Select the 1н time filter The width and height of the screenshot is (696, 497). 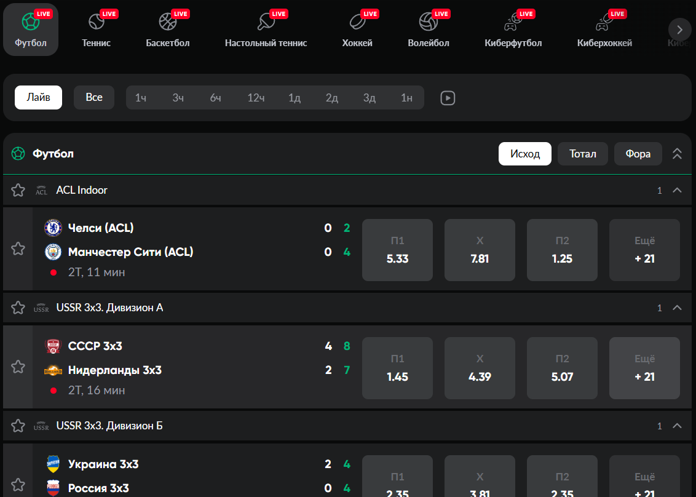pos(406,98)
